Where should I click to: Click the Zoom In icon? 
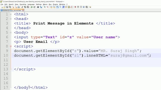[45, 7]
